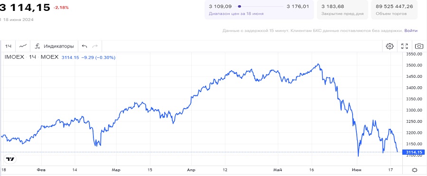The width and height of the screenshot is (427, 176).
Task: Click the Май label on the time axis
Action: pos(278,170)
